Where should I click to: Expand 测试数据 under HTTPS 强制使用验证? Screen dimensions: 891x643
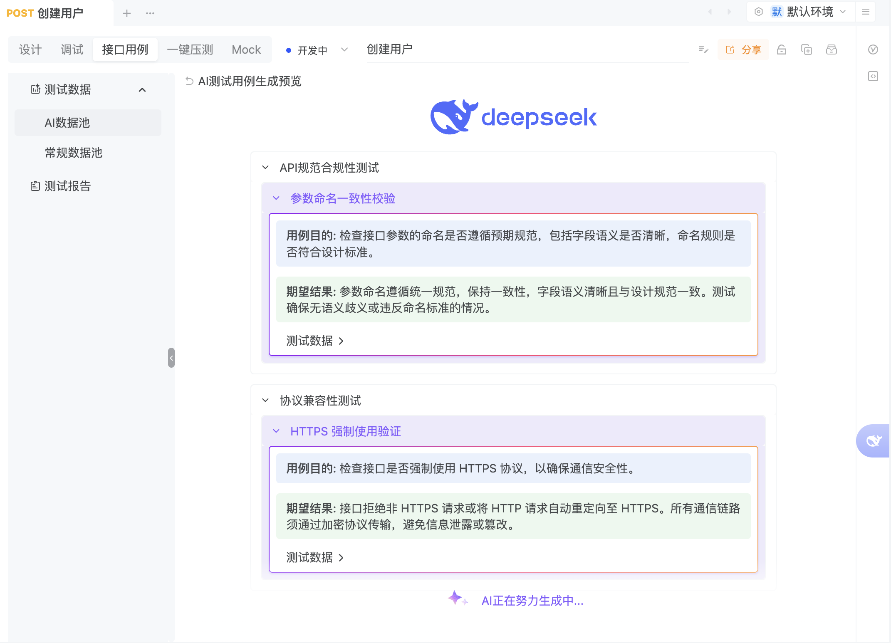click(315, 557)
